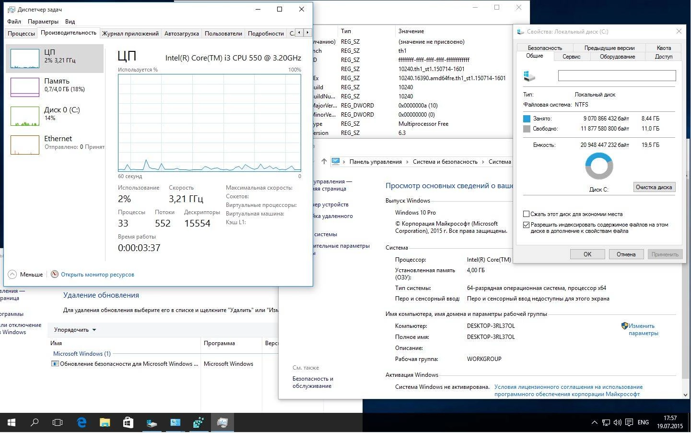Screen dimensions: 691x433
Task: Switch to the Подробности tab
Action: coord(266,33)
